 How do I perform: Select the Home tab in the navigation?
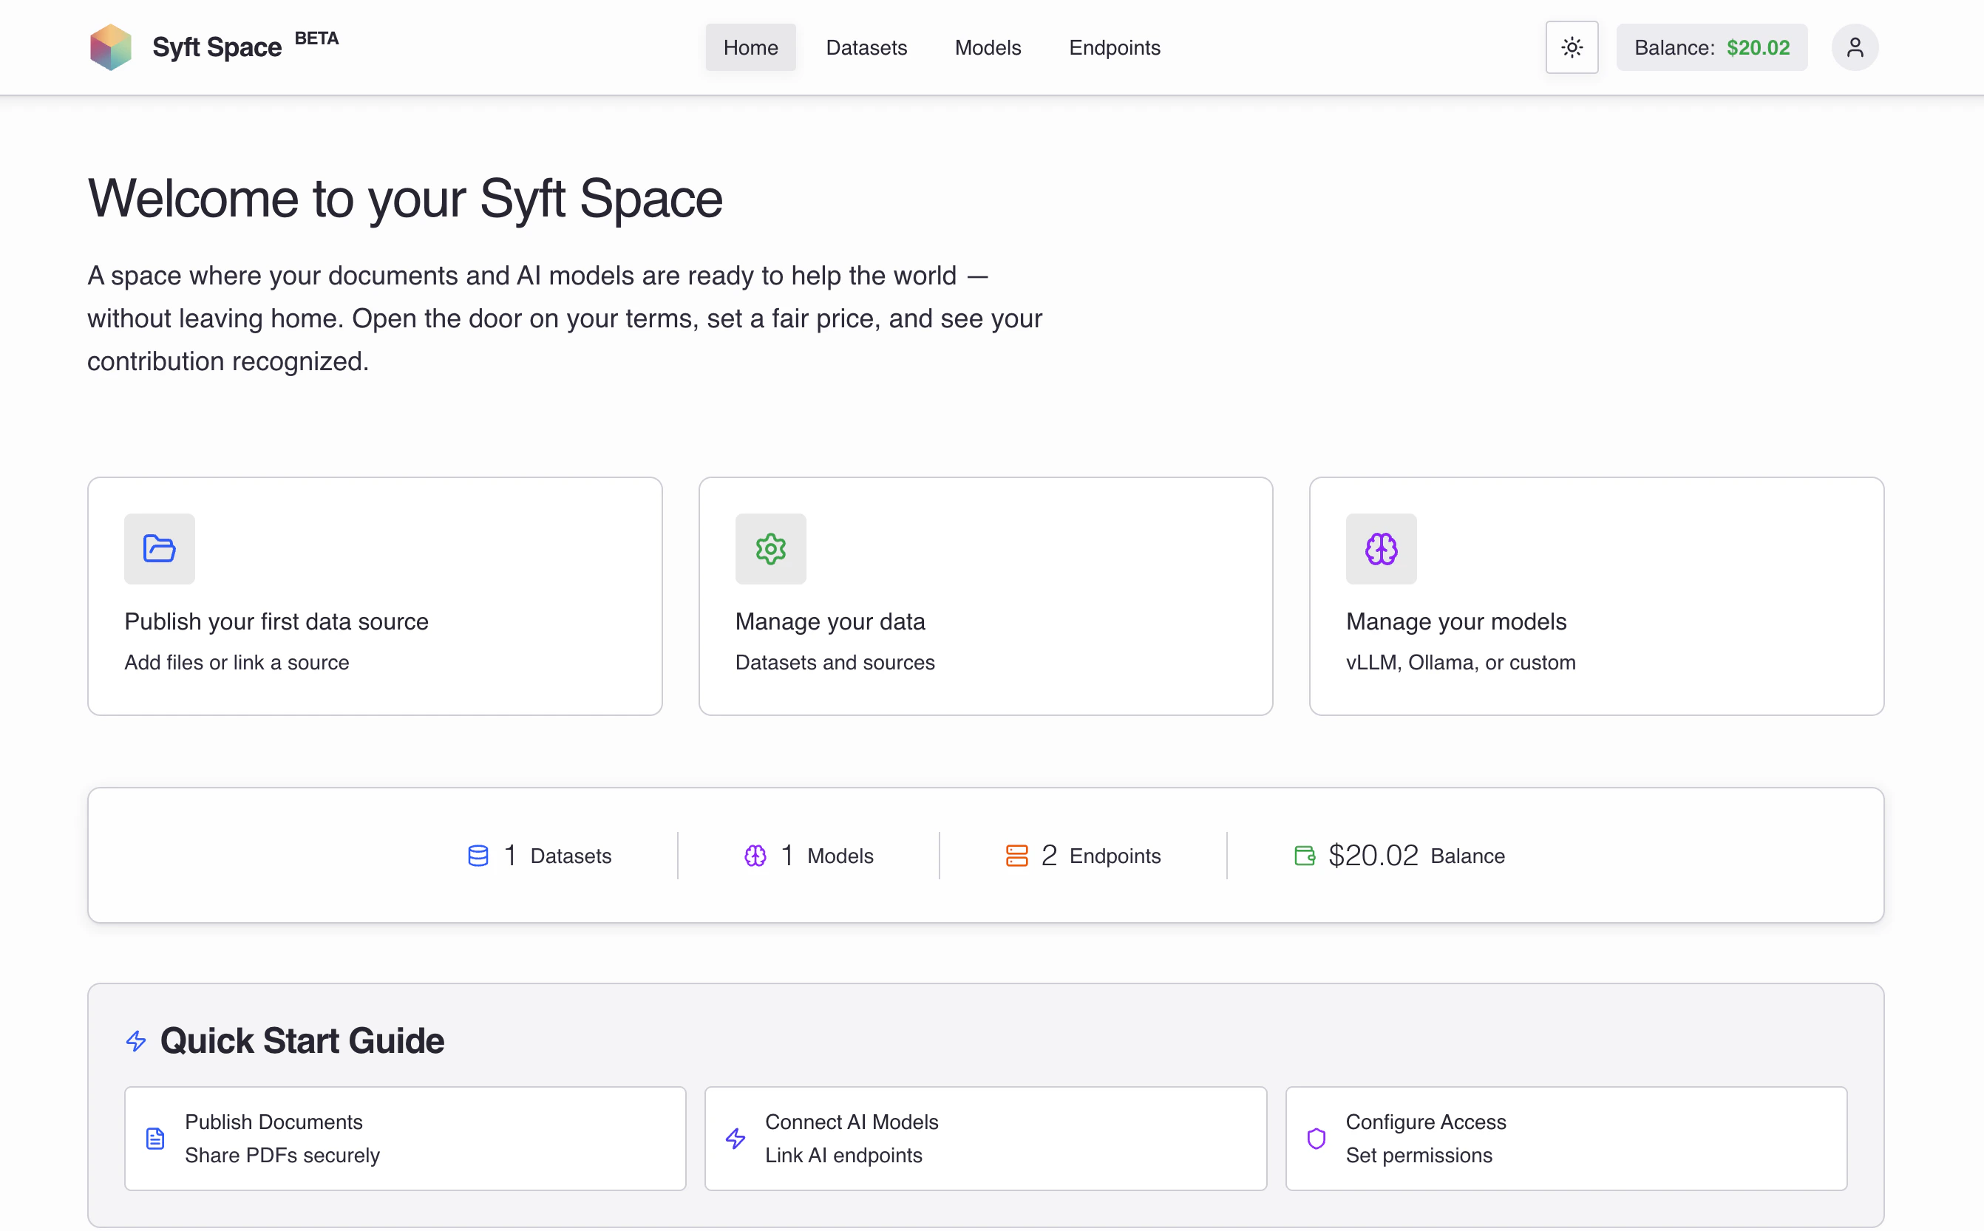750,47
